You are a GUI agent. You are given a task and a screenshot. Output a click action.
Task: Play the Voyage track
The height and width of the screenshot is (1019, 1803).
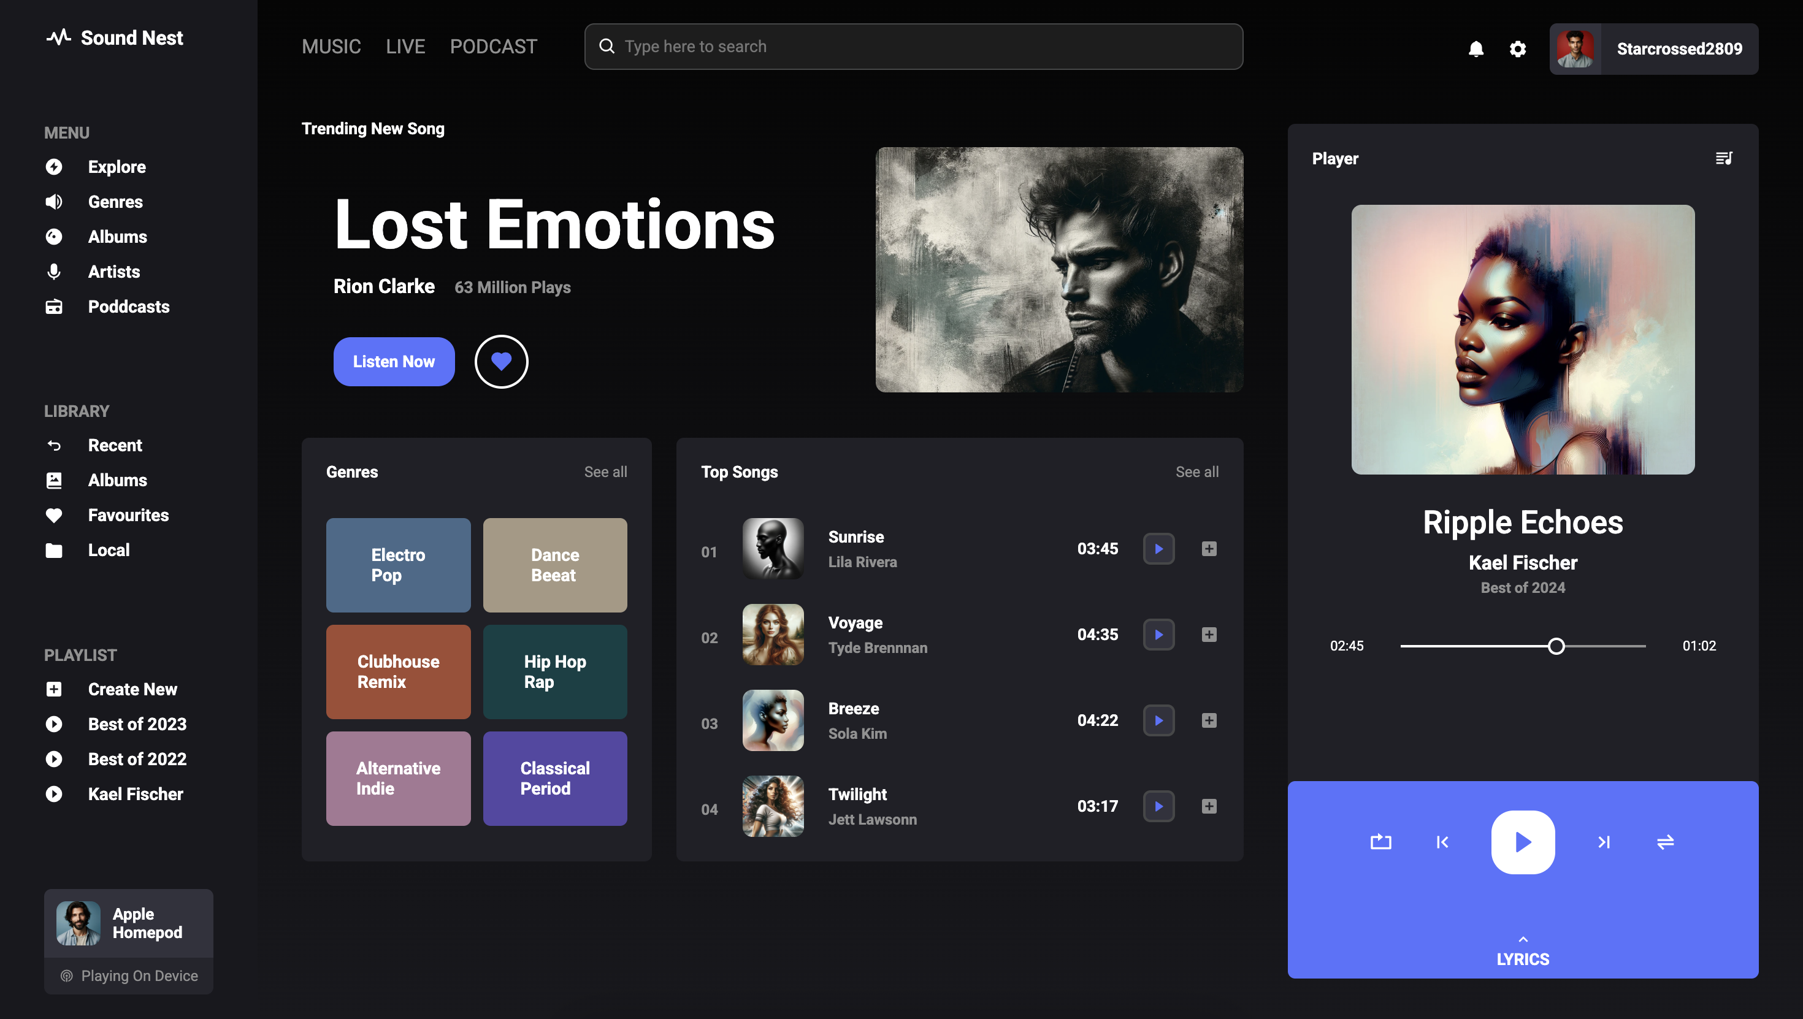(1158, 635)
